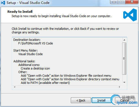This screenshot has height=107, width=139.
Task: Click the directory context menu action line
Action: pos(70,79)
